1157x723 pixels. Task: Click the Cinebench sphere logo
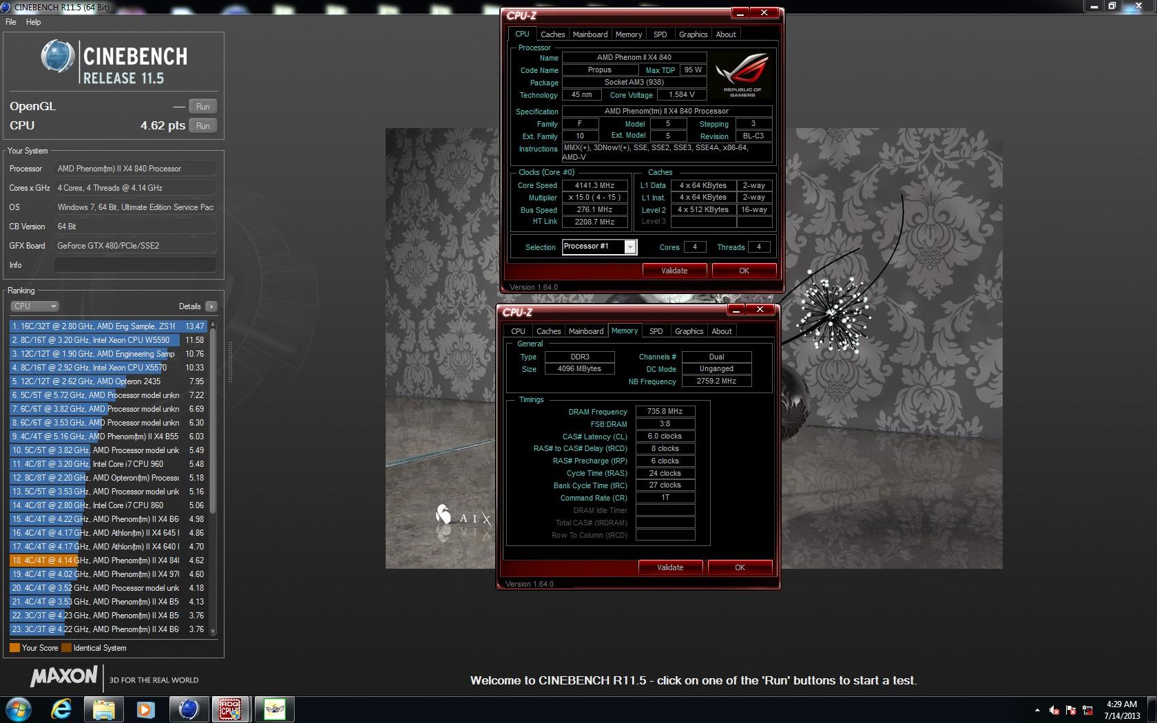pos(58,56)
